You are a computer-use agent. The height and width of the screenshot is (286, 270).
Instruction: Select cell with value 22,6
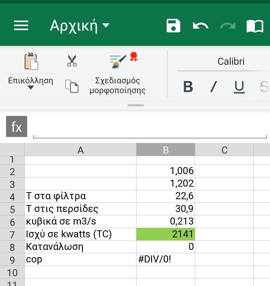166,196
